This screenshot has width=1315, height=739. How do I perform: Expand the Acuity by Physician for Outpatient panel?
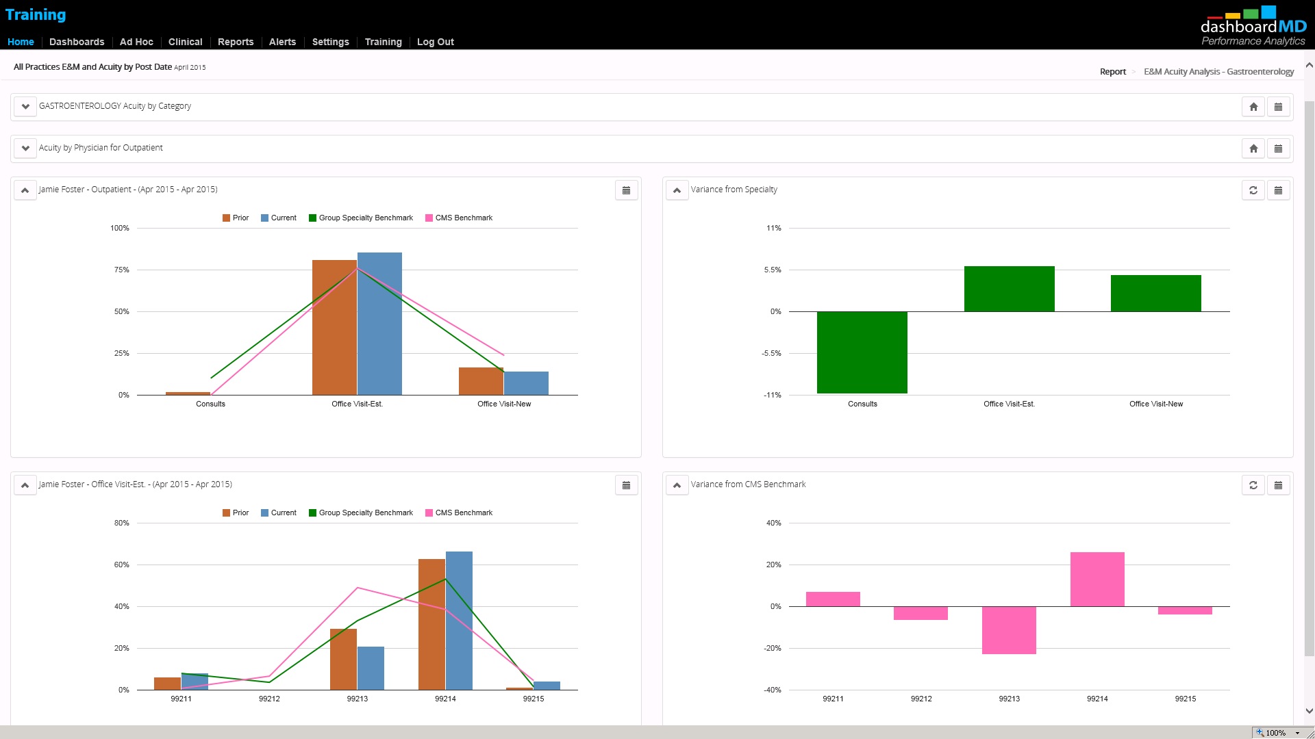tap(25, 148)
